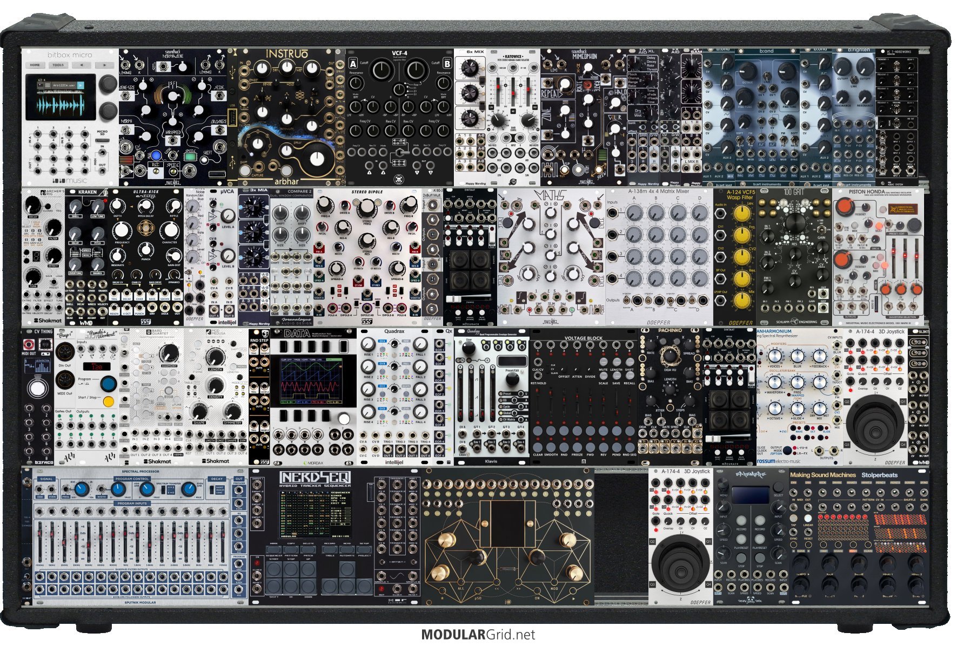957x646 pixels.
Task: Select the Kraken drum module
Action: (87, 257)
